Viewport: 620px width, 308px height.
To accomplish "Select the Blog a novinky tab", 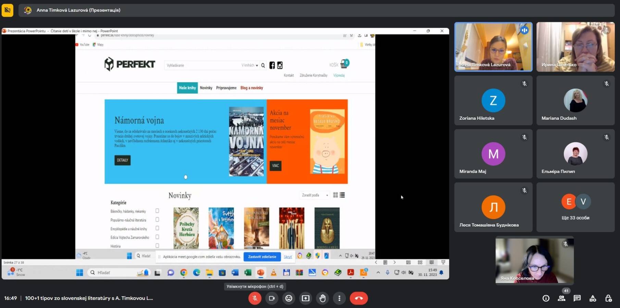I will pos(251,88).
